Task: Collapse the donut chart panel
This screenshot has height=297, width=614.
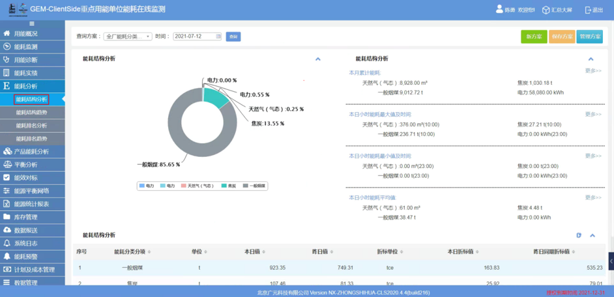Action: coord(318,59)
